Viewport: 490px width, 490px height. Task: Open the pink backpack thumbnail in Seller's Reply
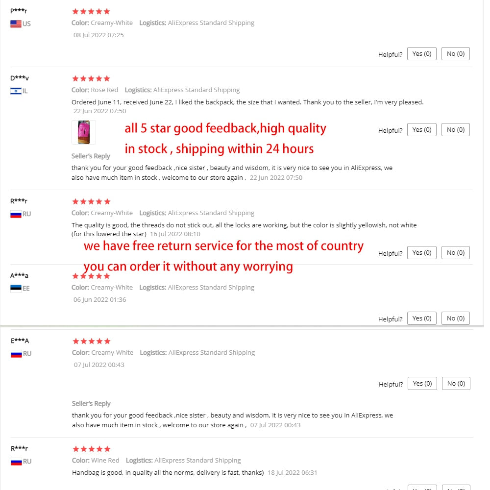[83, 132]
